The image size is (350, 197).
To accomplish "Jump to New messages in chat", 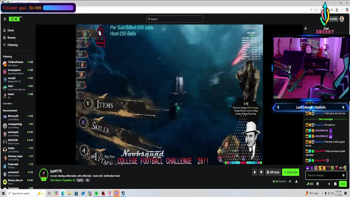I will (x=326, y=119).
